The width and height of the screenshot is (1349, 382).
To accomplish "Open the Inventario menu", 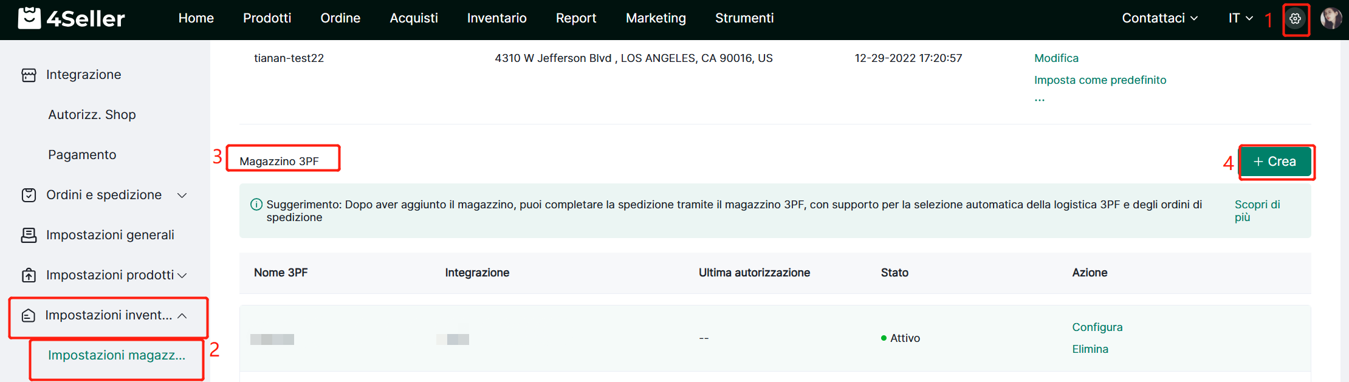I will (x=496, y=18).
